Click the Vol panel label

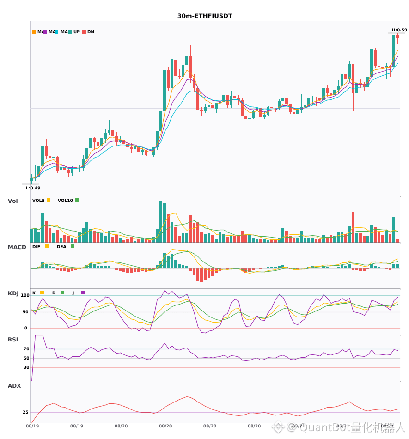(x=13, y=201)
